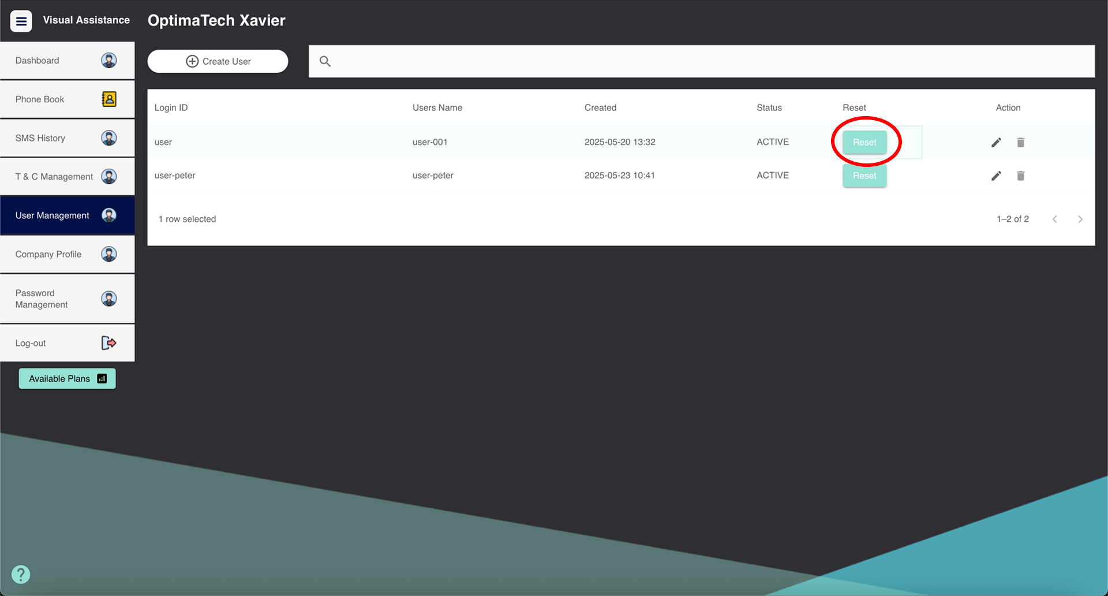This screenshot has width=1108, height=596.
Task: Sort by the Login ID column header
Action: pyautogui.click(x=171, y=107)
